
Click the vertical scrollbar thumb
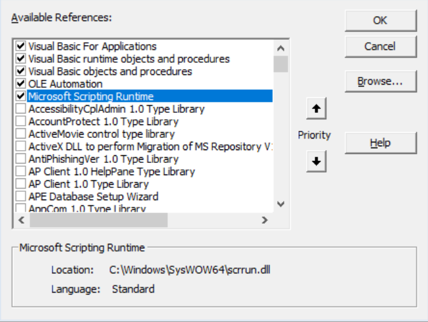(x=280, y=64)
